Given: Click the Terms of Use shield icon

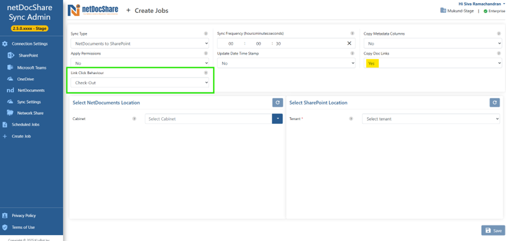Looking at the screenshot, I should [x=5, y=227].
